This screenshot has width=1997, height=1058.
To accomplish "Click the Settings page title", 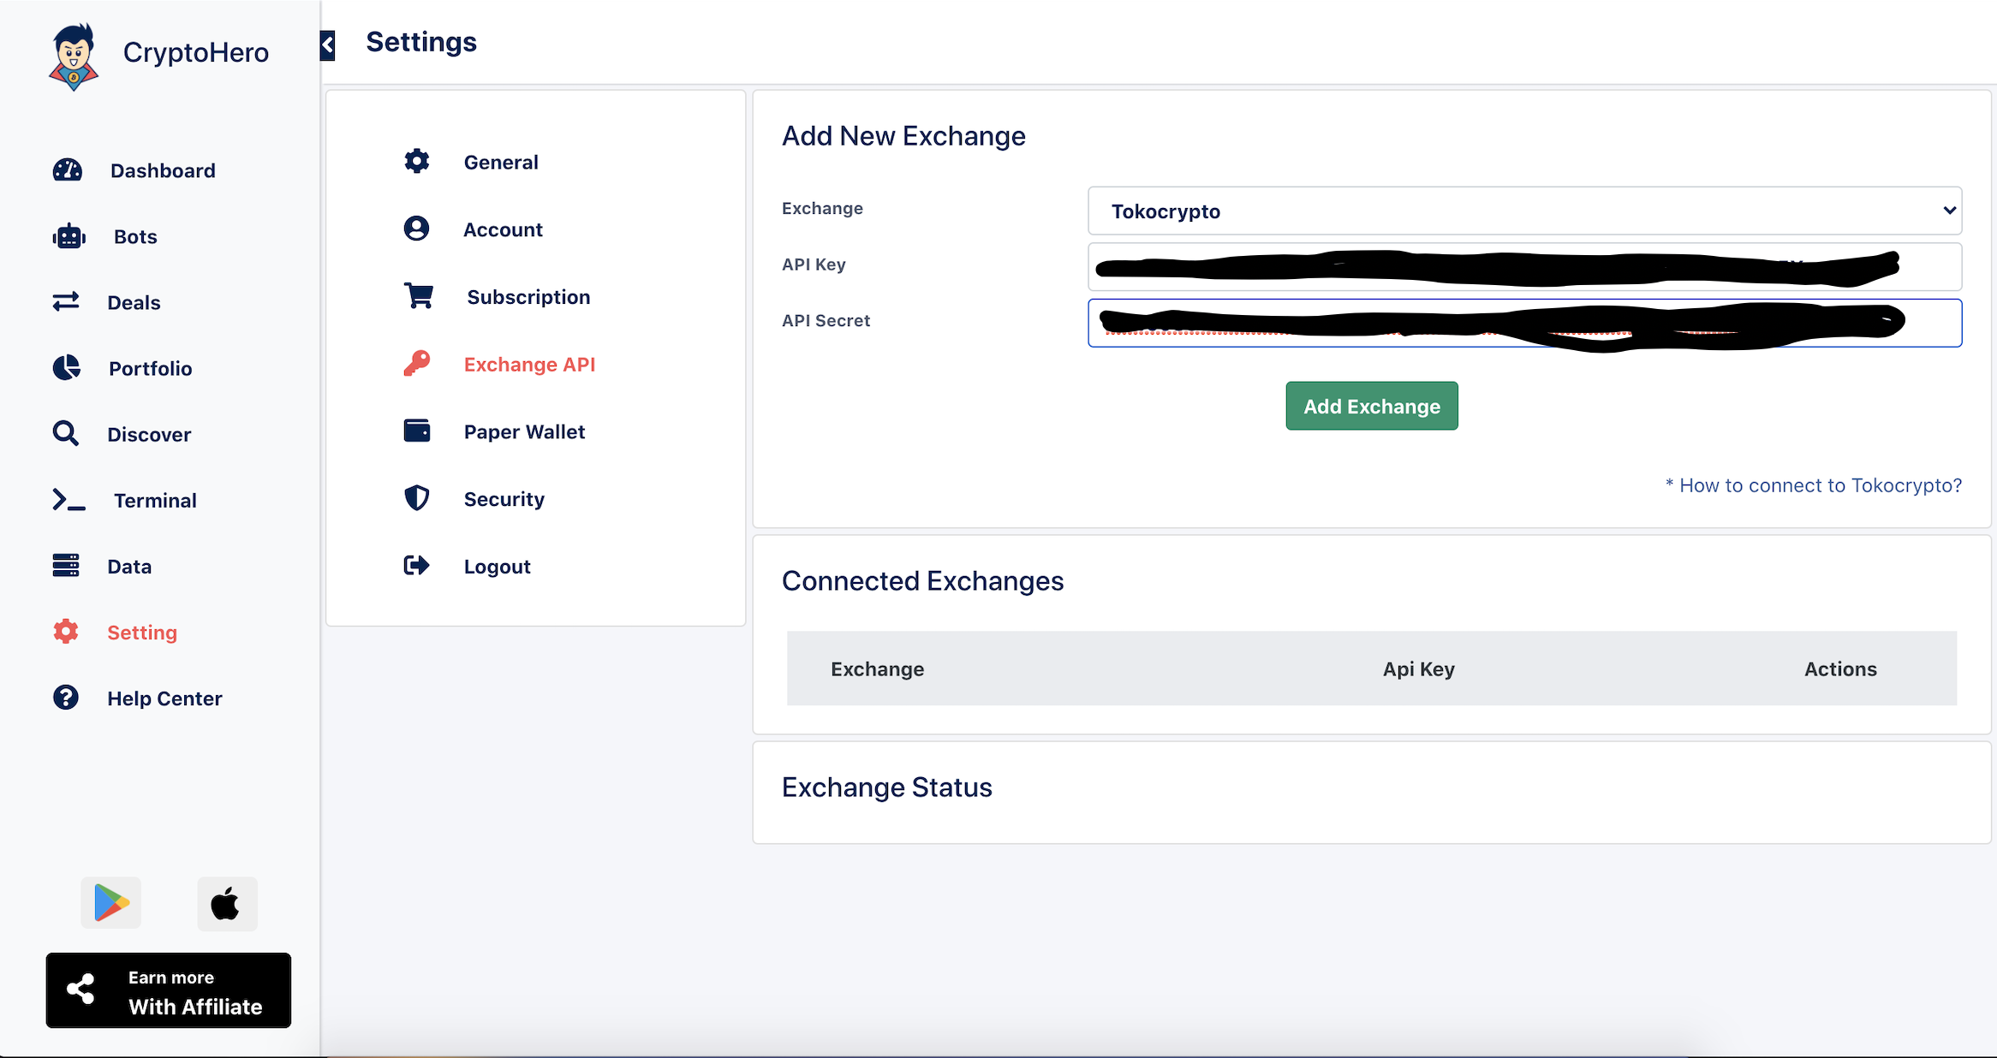I will (x=421, y=41).
